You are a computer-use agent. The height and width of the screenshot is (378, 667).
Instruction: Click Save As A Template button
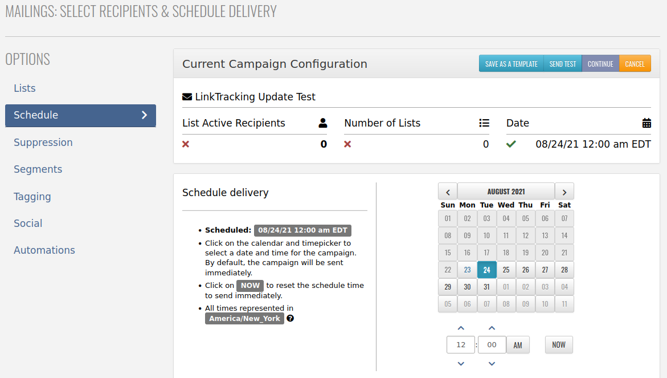pyautogui.click(x=511, y=64)
